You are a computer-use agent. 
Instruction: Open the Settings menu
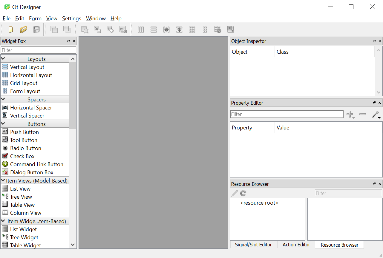click(x=72, y=18)
